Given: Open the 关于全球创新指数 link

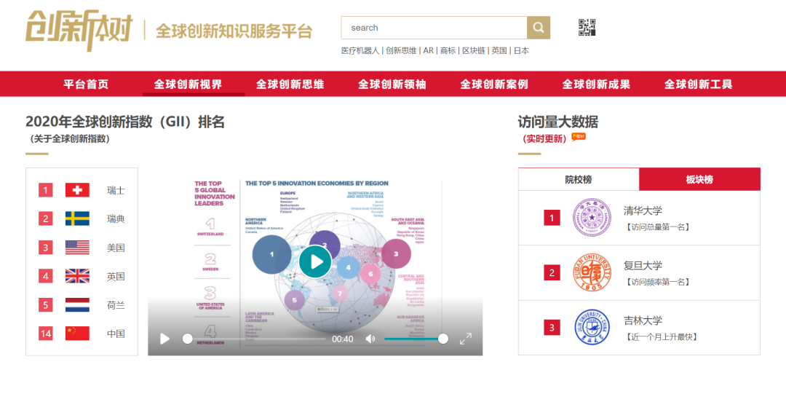Looking at the screenshot, I should pyautogui.click(x=70, y=138).
